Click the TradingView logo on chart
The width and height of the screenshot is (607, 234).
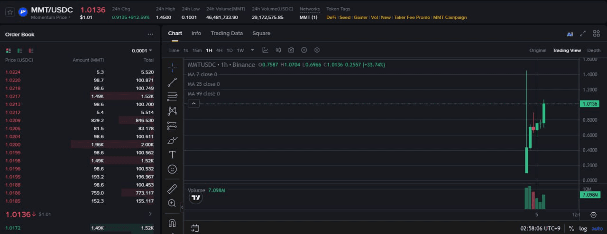[196, 198]
